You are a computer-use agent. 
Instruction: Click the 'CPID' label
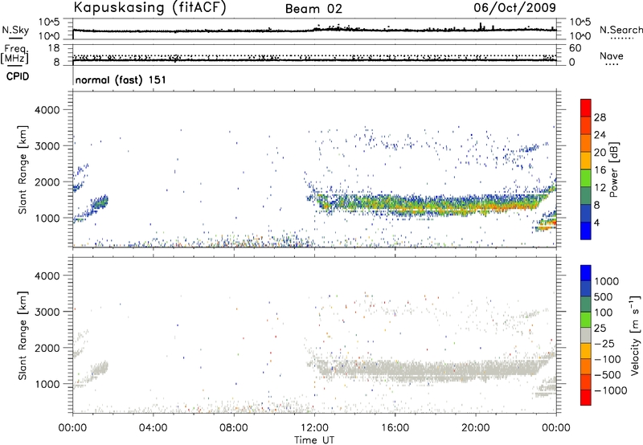click(18, 76)
